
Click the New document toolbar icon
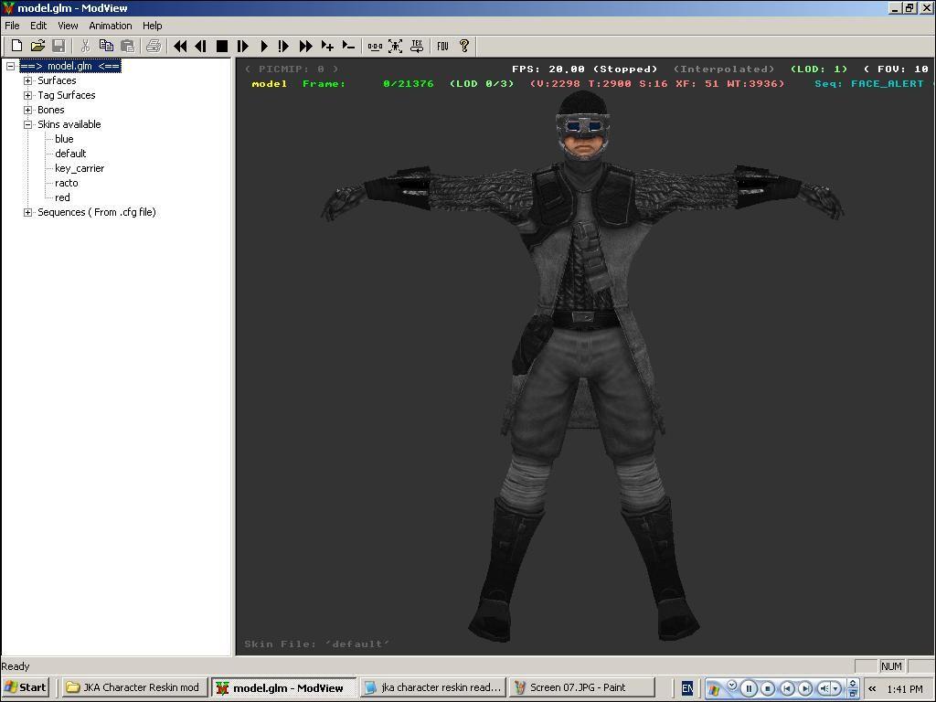pyautogui.click(x=16, y=46)
